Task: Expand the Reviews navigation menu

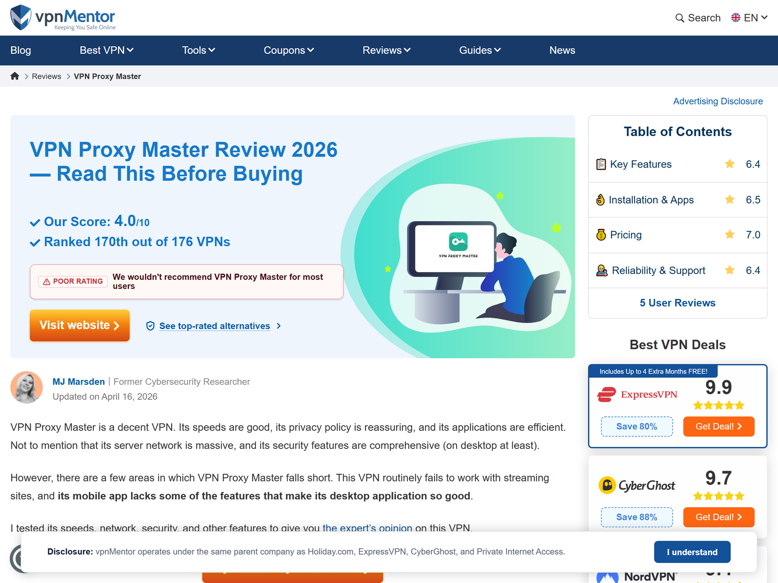Action: coord(387,51)
